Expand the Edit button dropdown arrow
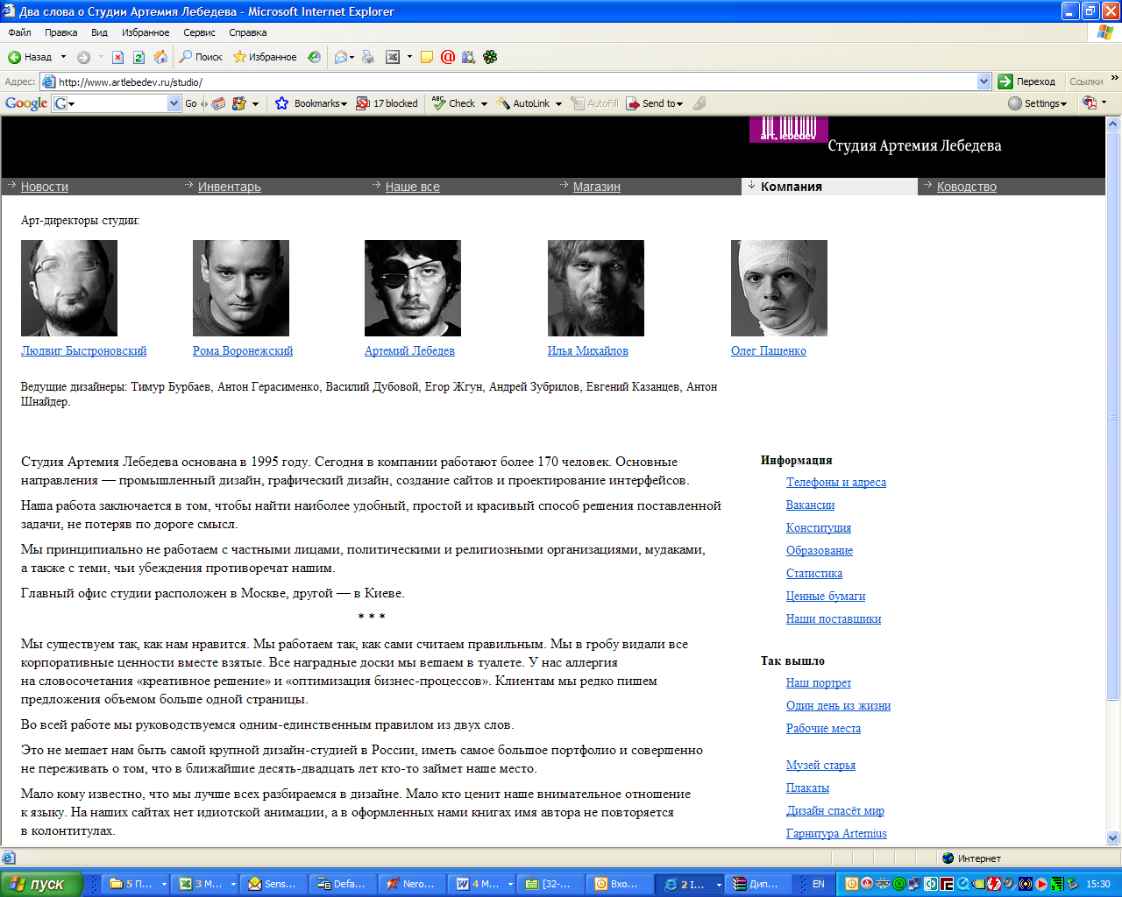Viewport: 1122px width, 897px height. 409,57
